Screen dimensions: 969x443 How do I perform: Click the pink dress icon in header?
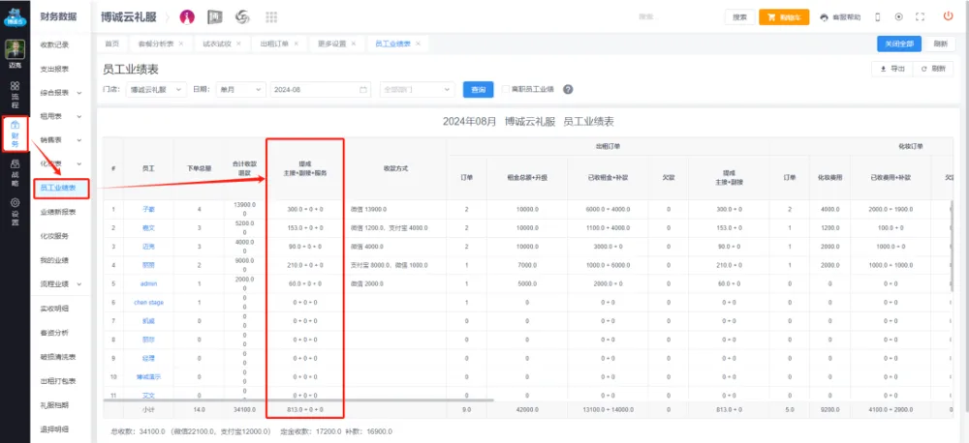(x=187, y=17)
